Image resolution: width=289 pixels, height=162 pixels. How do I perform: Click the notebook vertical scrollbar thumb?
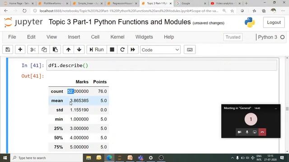287,109
